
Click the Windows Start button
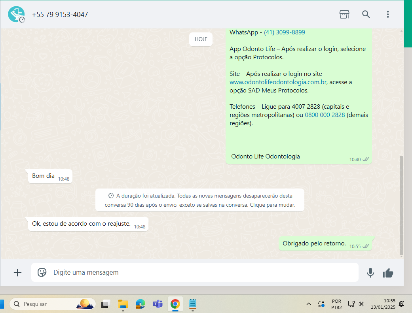[x=2, y=304]
